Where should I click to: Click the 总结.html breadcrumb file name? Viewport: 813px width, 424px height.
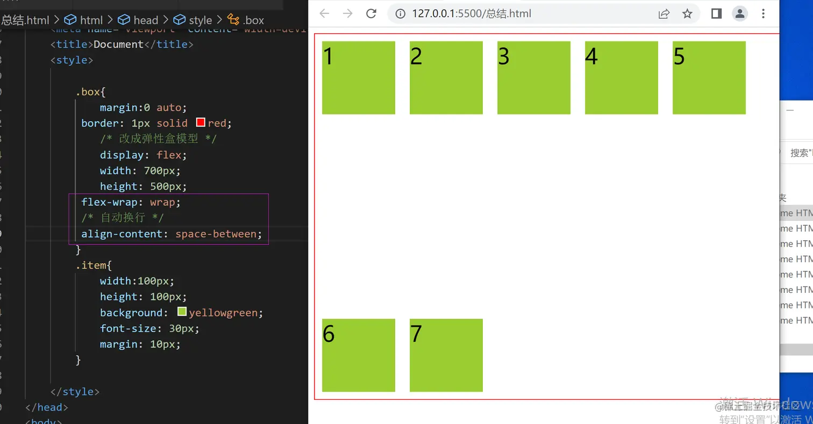pyautogui.click(x=25, y=20)
